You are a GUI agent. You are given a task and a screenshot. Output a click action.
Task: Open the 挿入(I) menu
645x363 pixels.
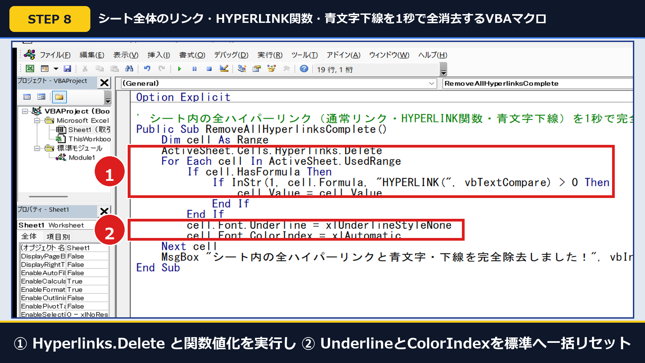coord(159,55)
